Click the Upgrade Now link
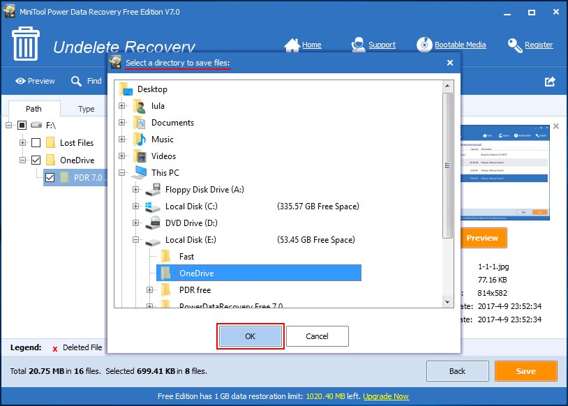 pyautogui.click(x=386, y=396)
